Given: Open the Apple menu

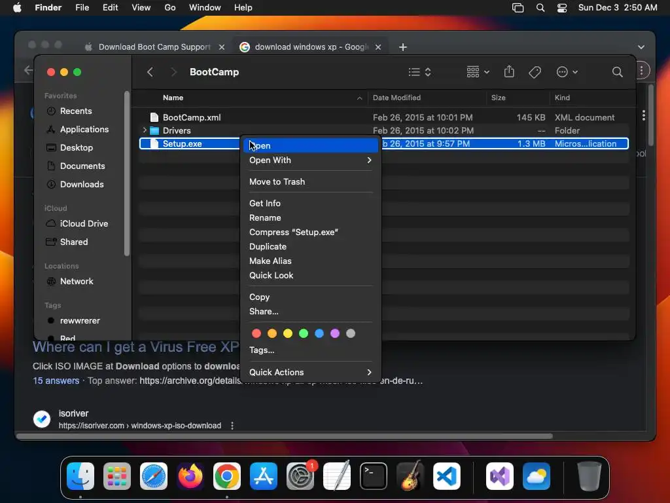Looking at the screenshot, I should pyautogui.click(x=17, y=8).
